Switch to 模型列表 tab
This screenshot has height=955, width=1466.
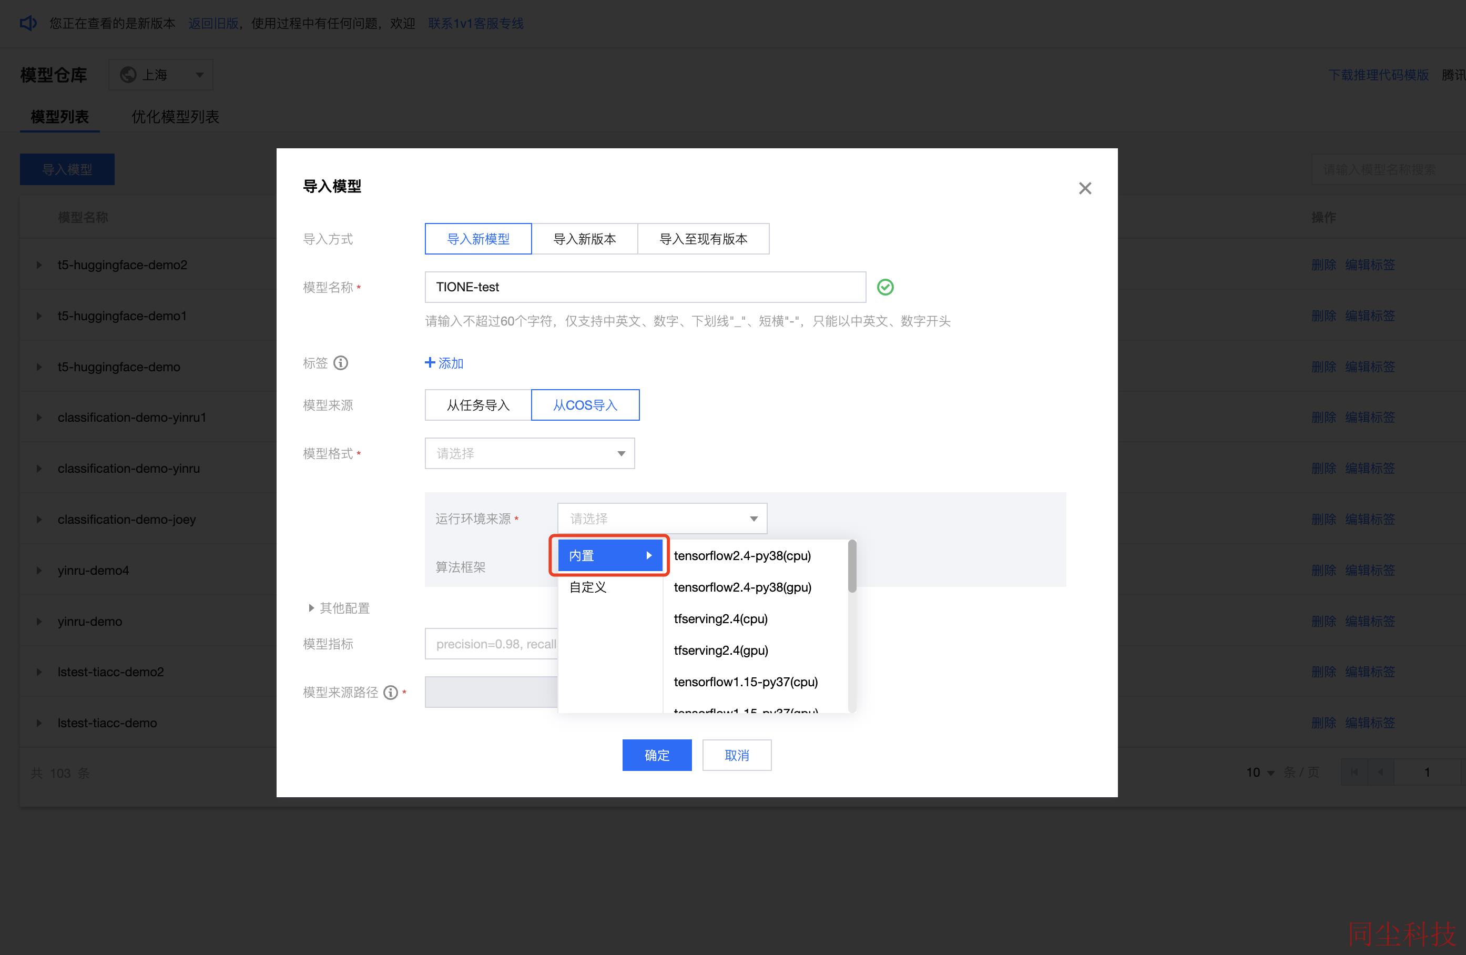60,116
